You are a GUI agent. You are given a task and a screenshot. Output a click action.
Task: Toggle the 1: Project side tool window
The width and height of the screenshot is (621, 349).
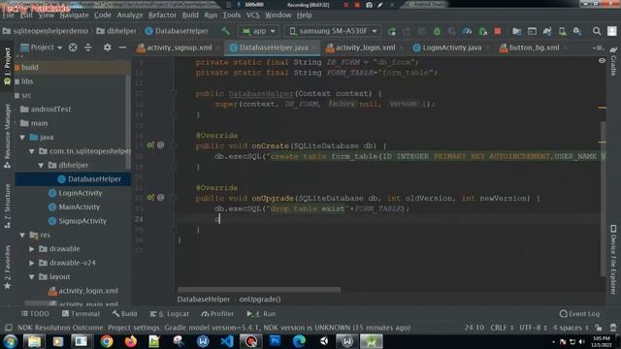coord(7,65)
